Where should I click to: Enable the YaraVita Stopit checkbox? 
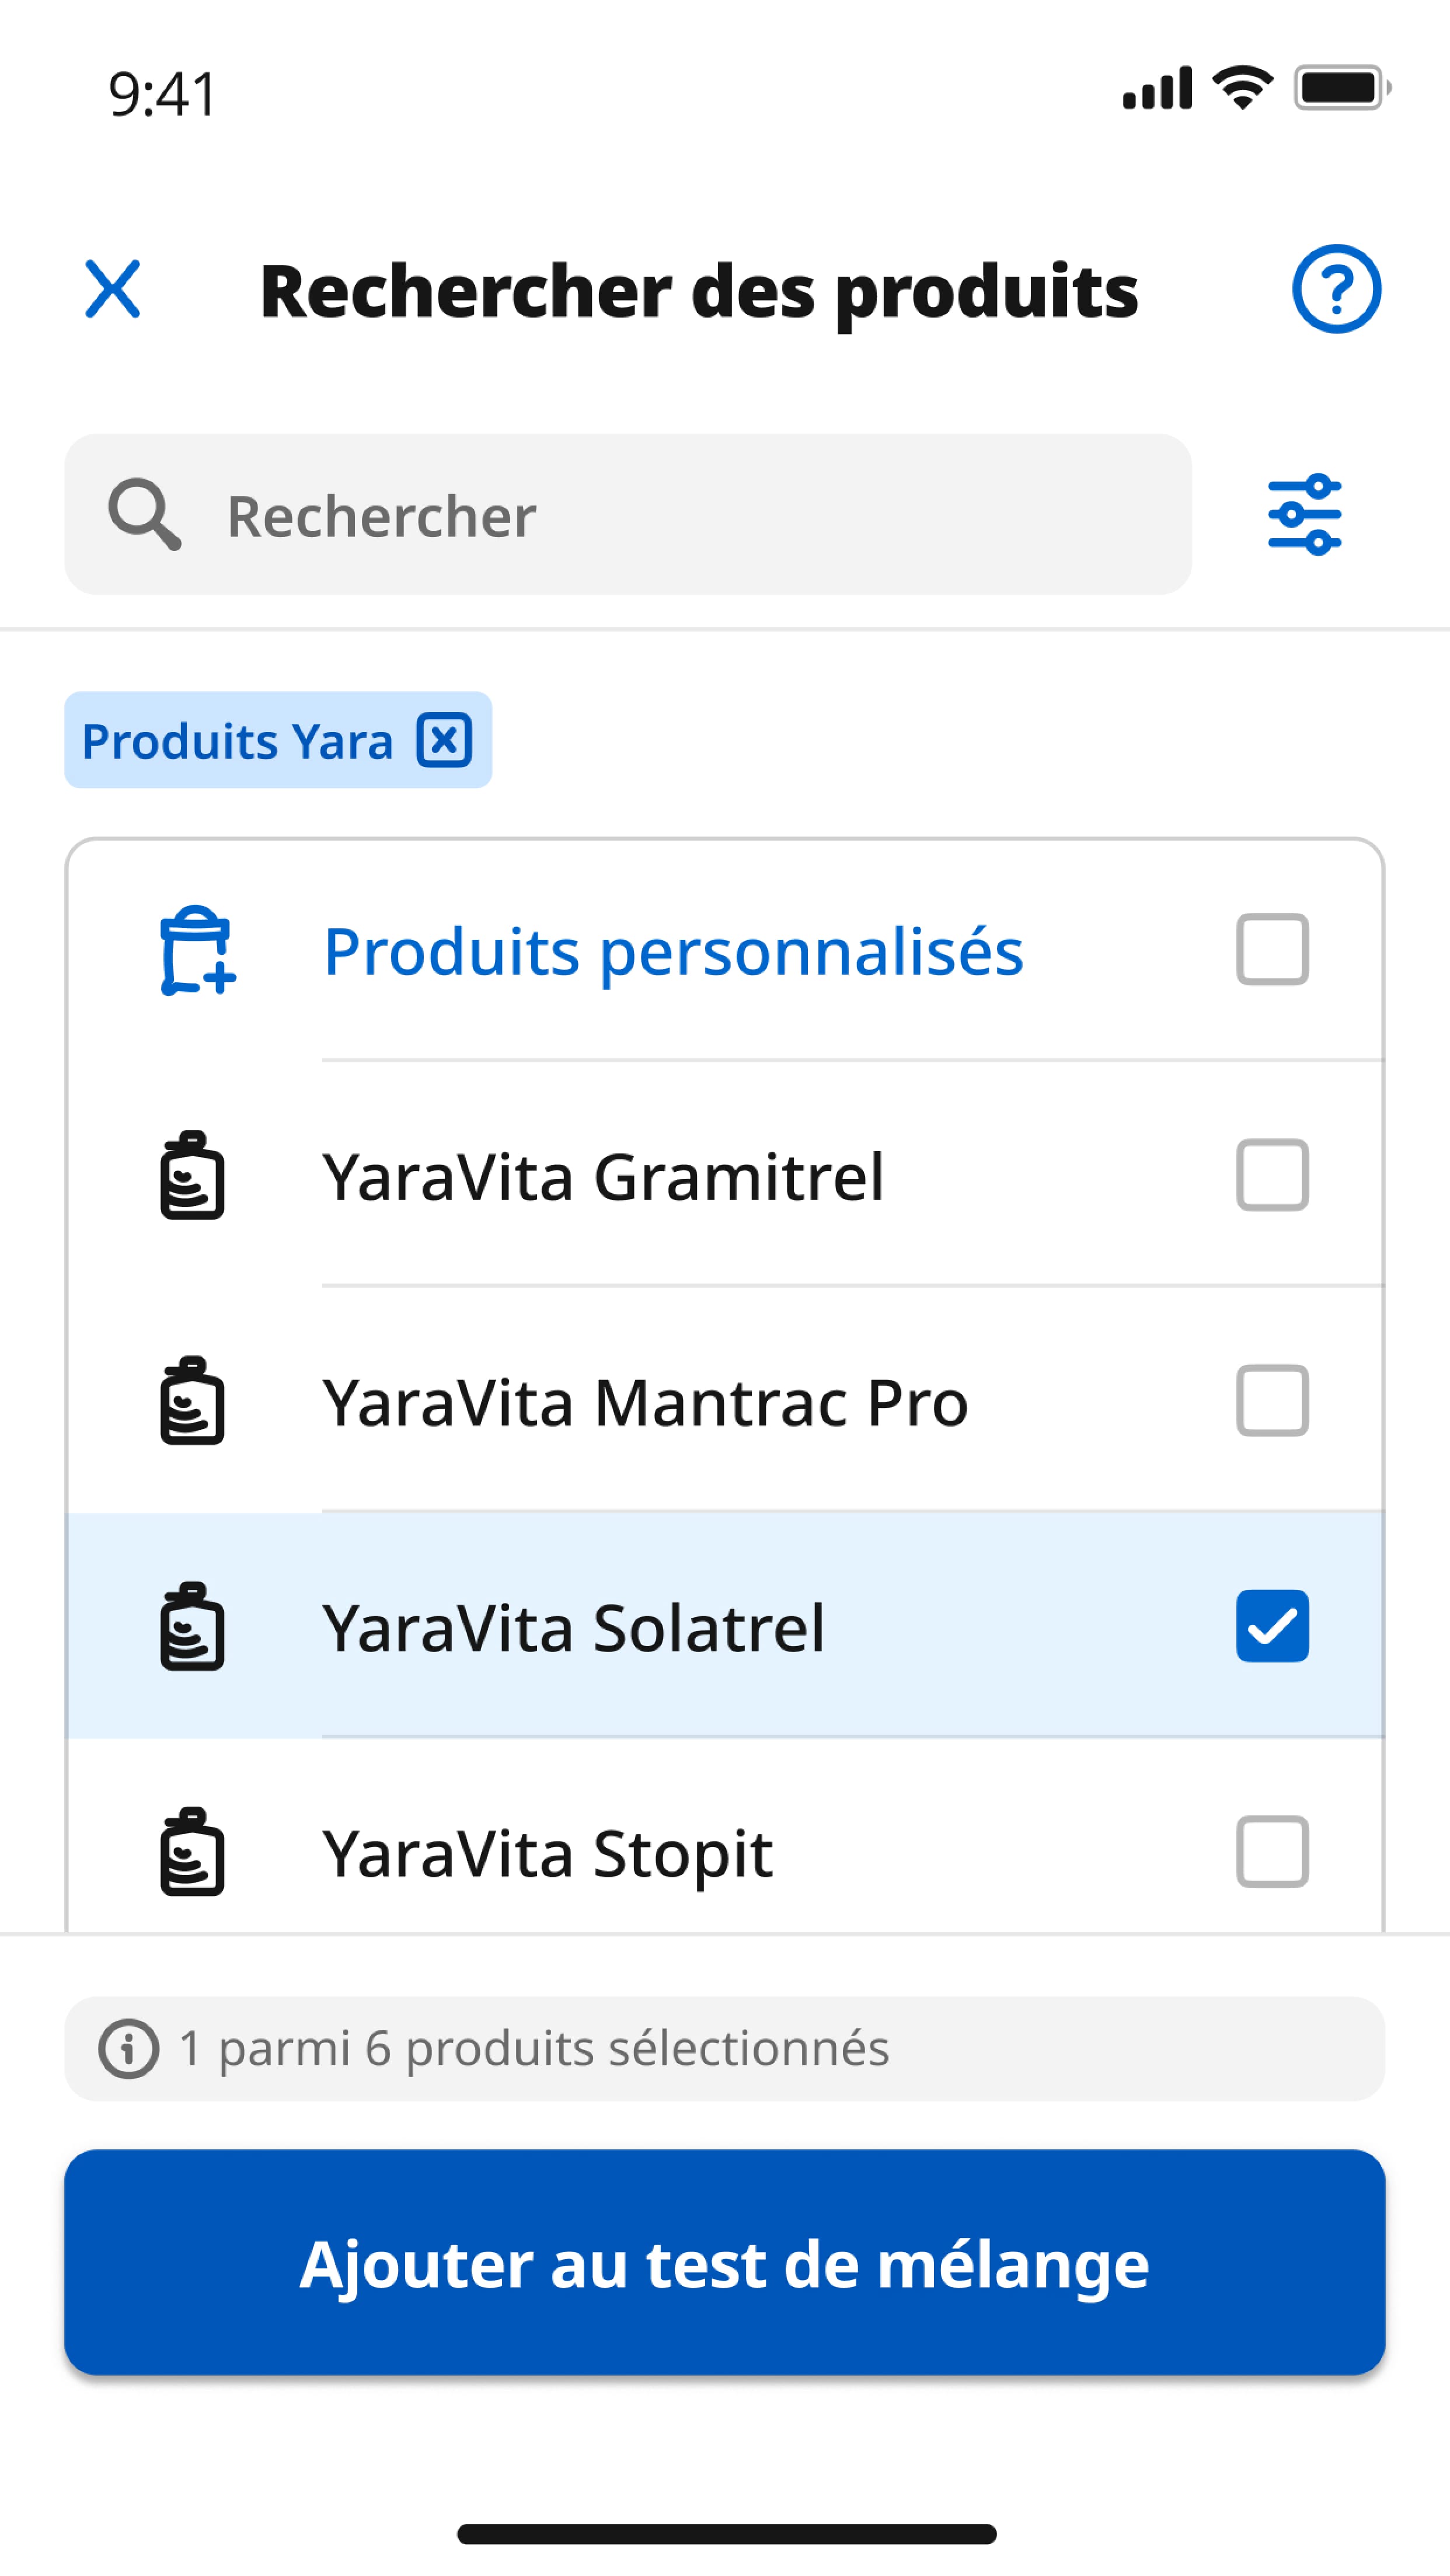click(1272, 1851)
